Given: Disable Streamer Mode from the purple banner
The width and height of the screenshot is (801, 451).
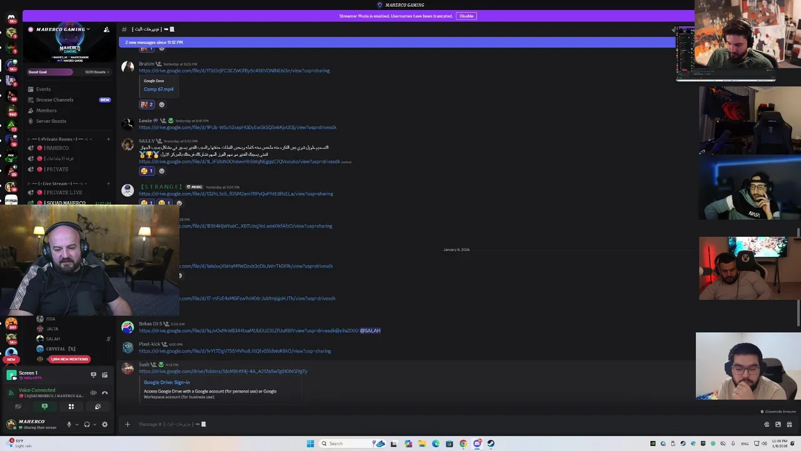Looking at the screenshot, I should pyautogui.click(x=466, y=16).
